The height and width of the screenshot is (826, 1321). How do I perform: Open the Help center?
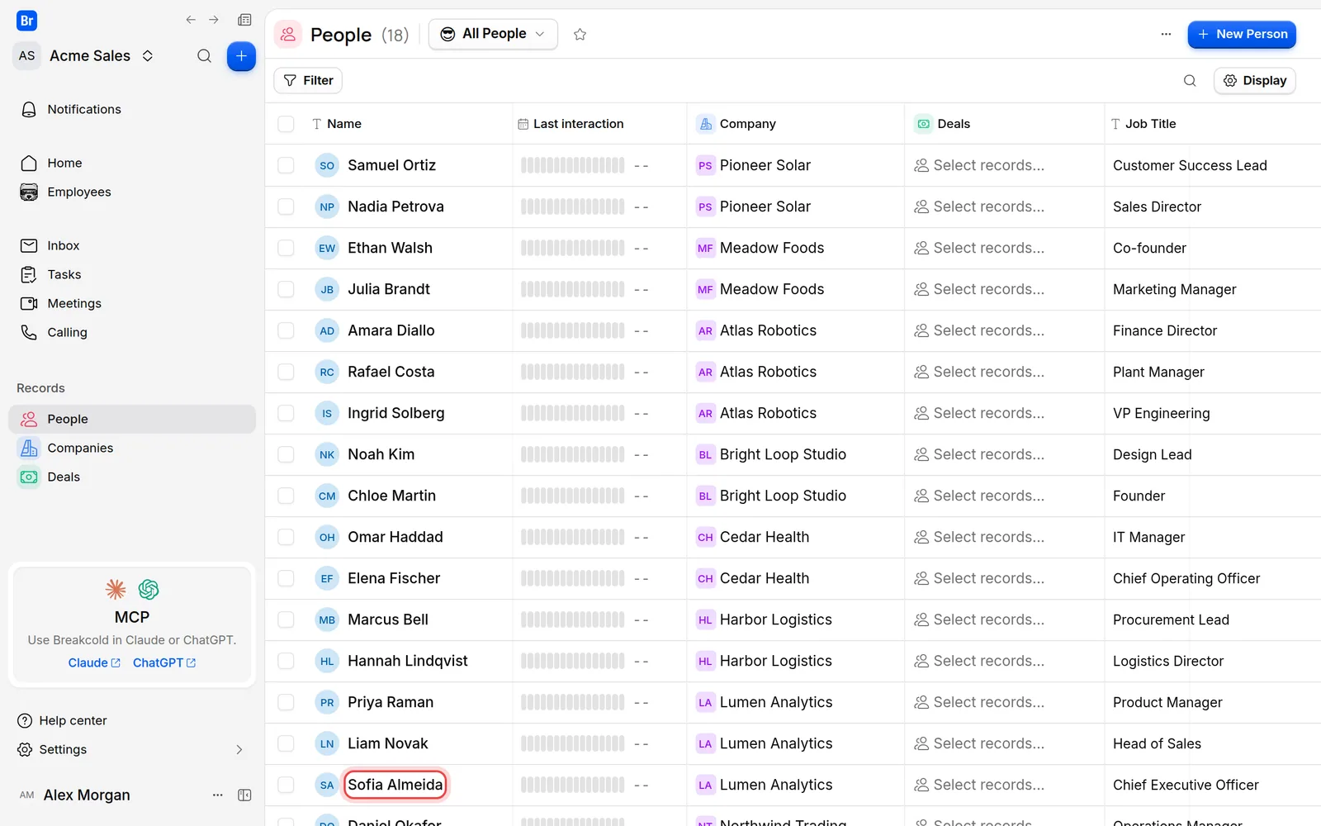[62, 720]
